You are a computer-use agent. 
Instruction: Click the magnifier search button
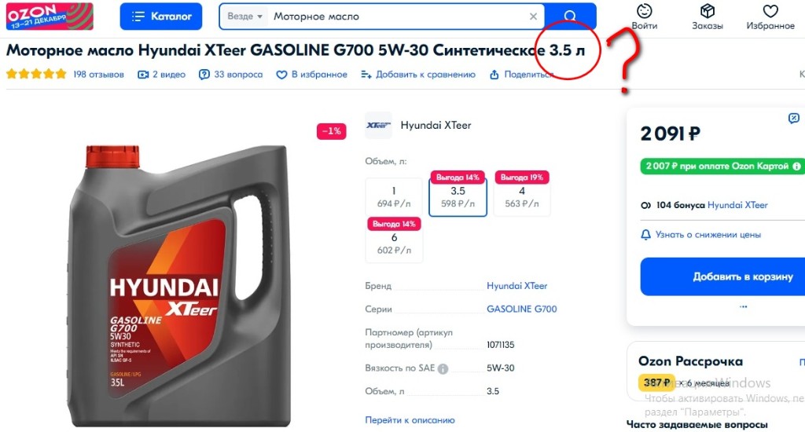(x=570, y=16)
